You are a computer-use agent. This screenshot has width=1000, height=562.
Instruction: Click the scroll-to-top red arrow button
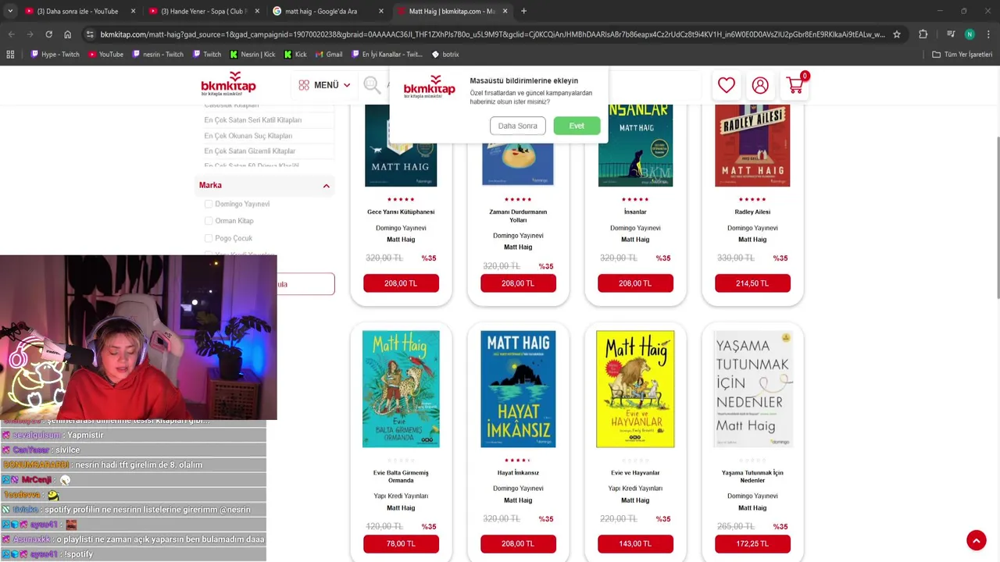point(976,540)
